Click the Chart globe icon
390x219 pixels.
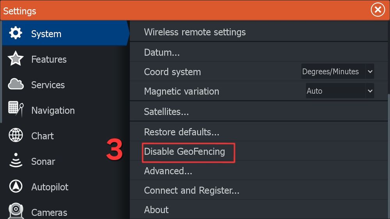point(16,136)
